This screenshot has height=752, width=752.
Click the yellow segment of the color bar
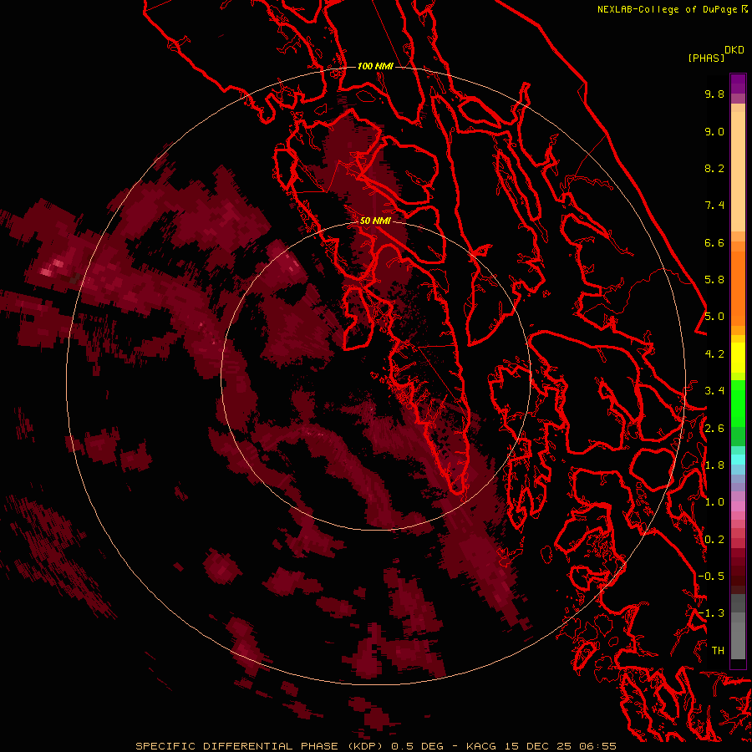(738, 358)
